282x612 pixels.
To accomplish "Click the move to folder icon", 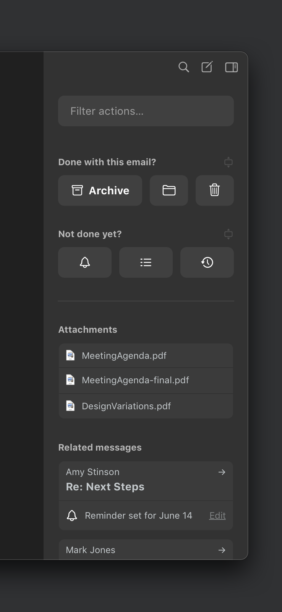I will pos(169,190).
